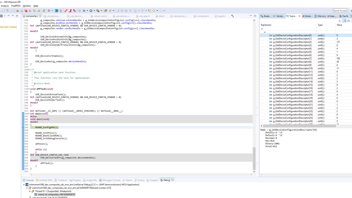Image resolution: width=352 pixels, height=198 pixels.
Task: Click the editor vertical scrollbar thumb
Action: click(254, 159)
